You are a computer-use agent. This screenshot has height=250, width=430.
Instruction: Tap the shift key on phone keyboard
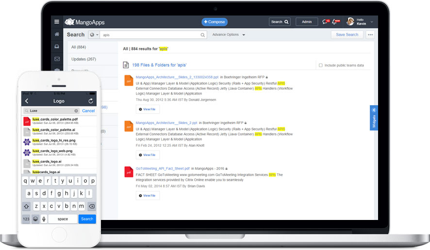point(26,206)
